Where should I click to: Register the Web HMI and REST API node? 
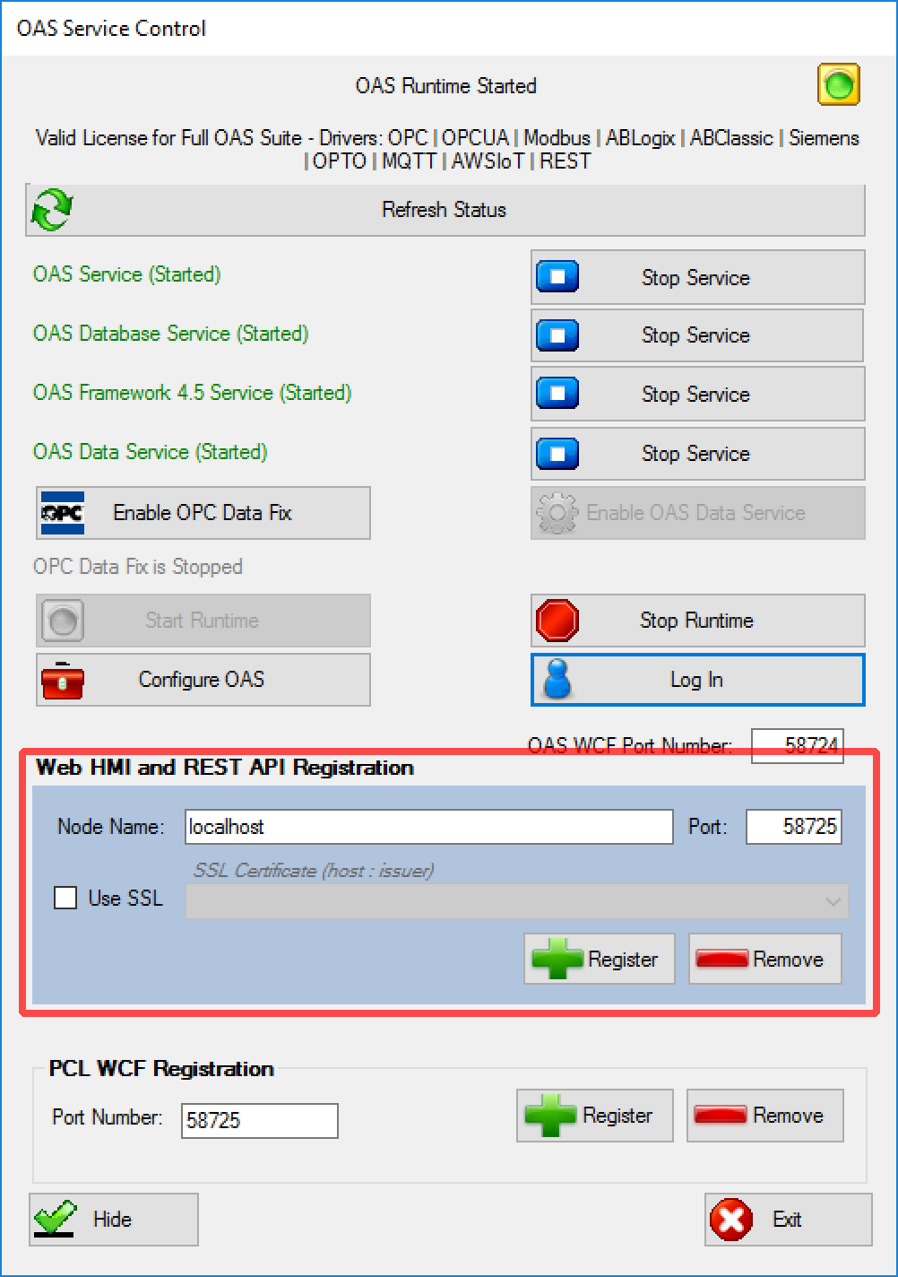pyautogui.click(x=600, y=959)
